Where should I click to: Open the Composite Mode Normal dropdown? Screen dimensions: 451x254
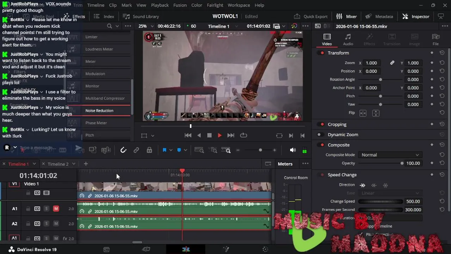pyautogui.click(x=390, y=155)
